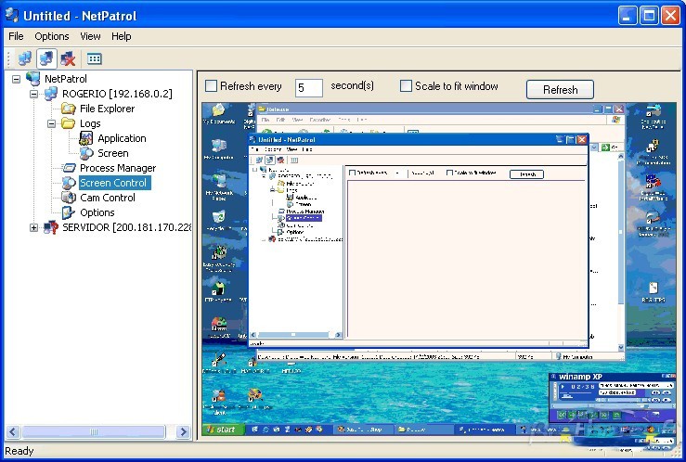Screen dimensions: 686x462
Task: Toggle Scale to fit window checkbox
Action: (x=406, y=86)
